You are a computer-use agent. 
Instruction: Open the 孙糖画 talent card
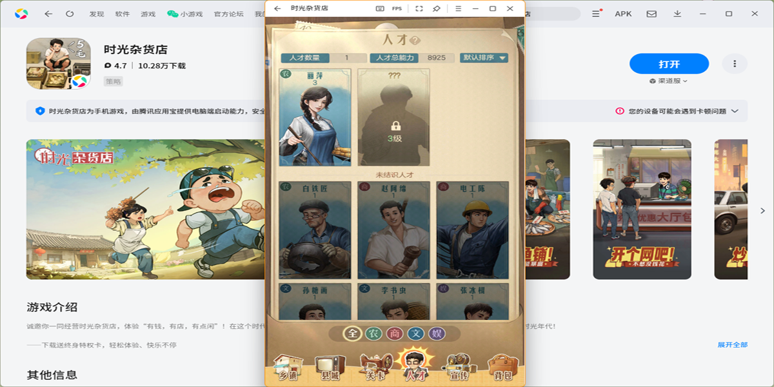pyautogui.click(x=315, y=302)
